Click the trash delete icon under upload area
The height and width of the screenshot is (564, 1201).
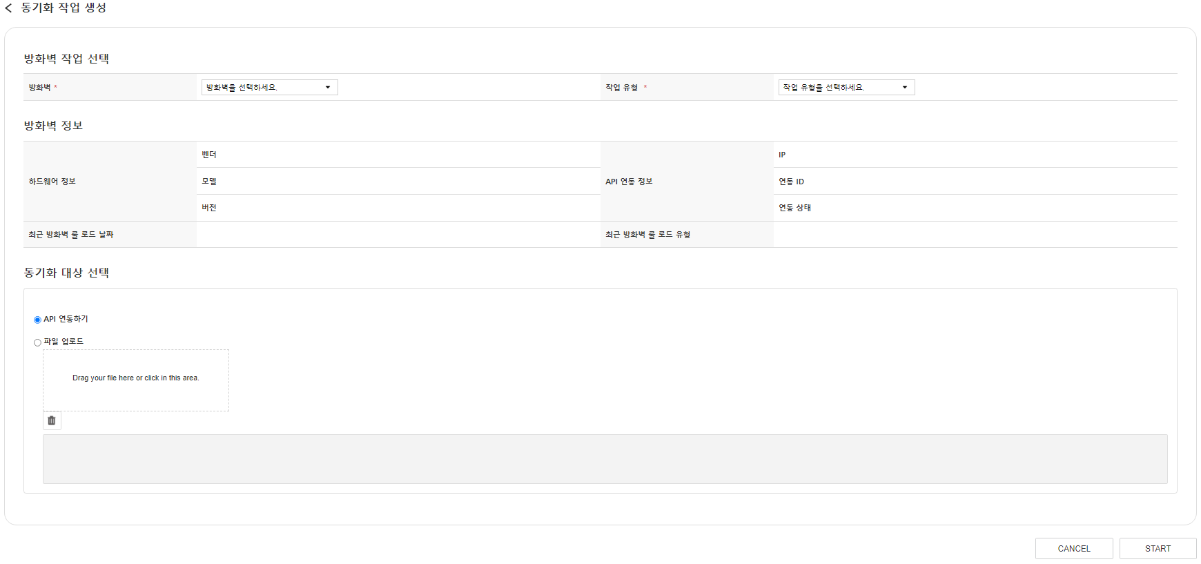click(52, 420)
